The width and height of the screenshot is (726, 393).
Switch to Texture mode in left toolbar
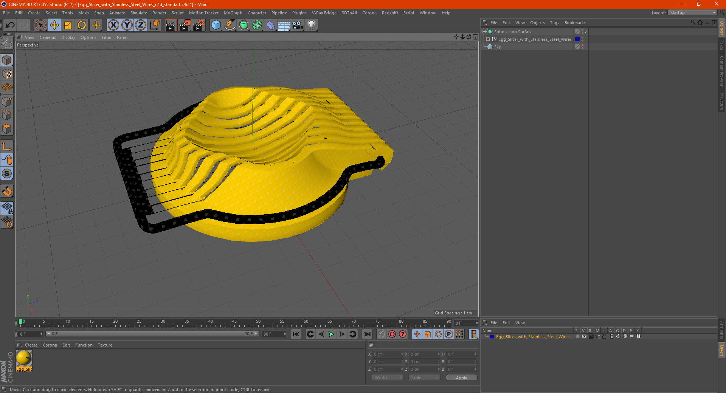tap(7, 74)
